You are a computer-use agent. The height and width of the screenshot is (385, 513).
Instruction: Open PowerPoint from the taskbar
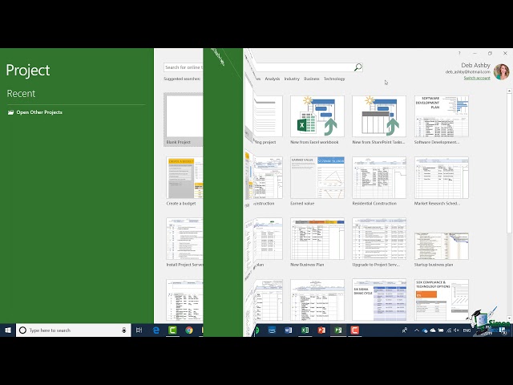coord(321,330)
